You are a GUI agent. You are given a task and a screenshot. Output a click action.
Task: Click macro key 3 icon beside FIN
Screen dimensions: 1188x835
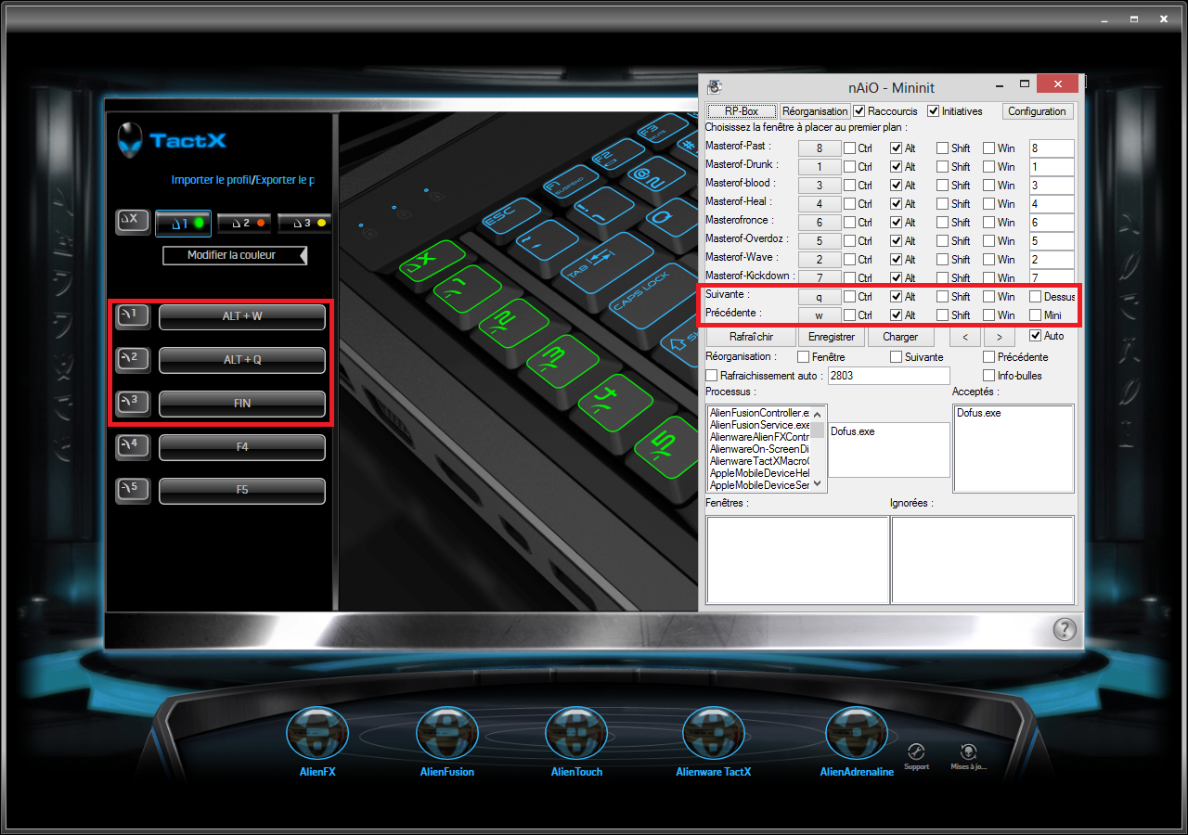coord(133,403)
